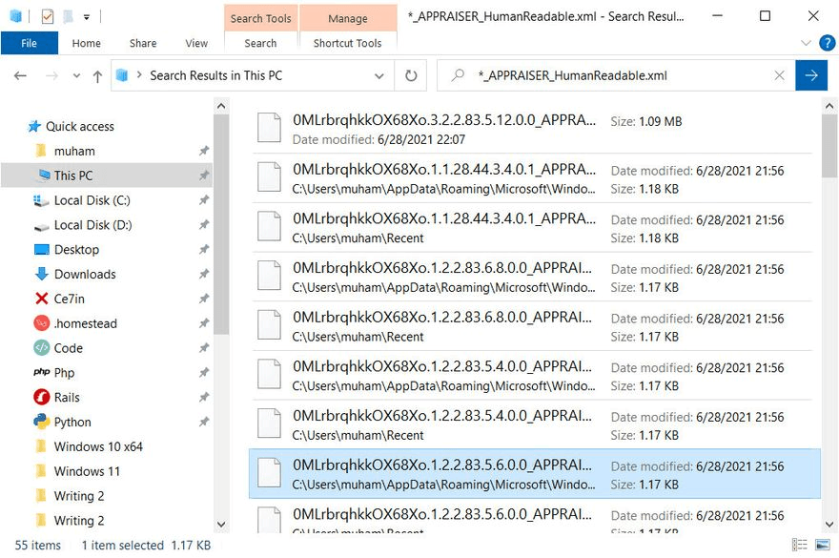
Task: Click the pin icon beside Local Disk (C:)
Action: click(x=204, y=200)
